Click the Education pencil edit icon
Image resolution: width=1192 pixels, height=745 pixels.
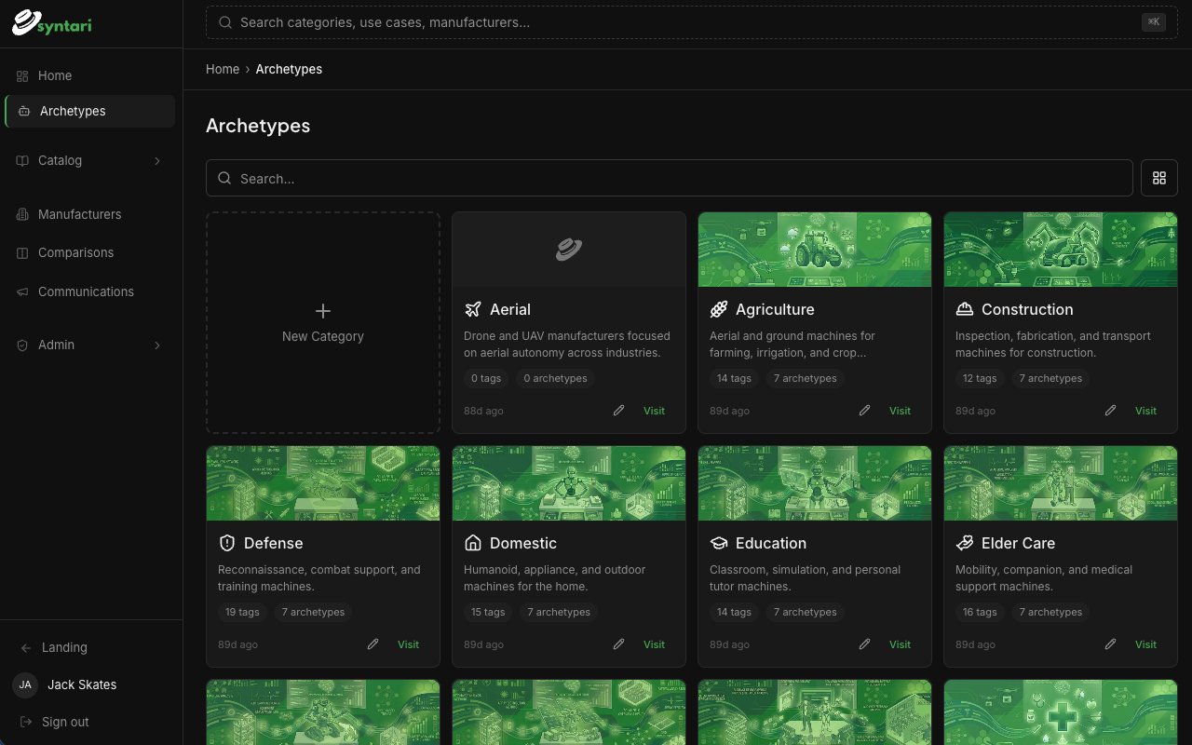point(865,644)
